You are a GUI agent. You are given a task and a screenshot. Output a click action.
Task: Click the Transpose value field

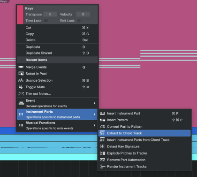tap(50, 14)
